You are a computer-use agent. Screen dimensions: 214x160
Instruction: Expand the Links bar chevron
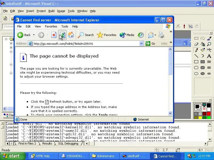[x=171, y=42]
